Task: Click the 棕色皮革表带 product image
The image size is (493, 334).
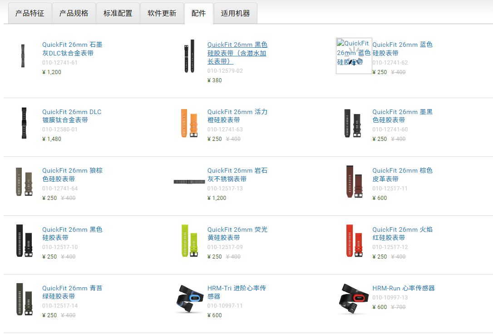Action: coord(355,182)
